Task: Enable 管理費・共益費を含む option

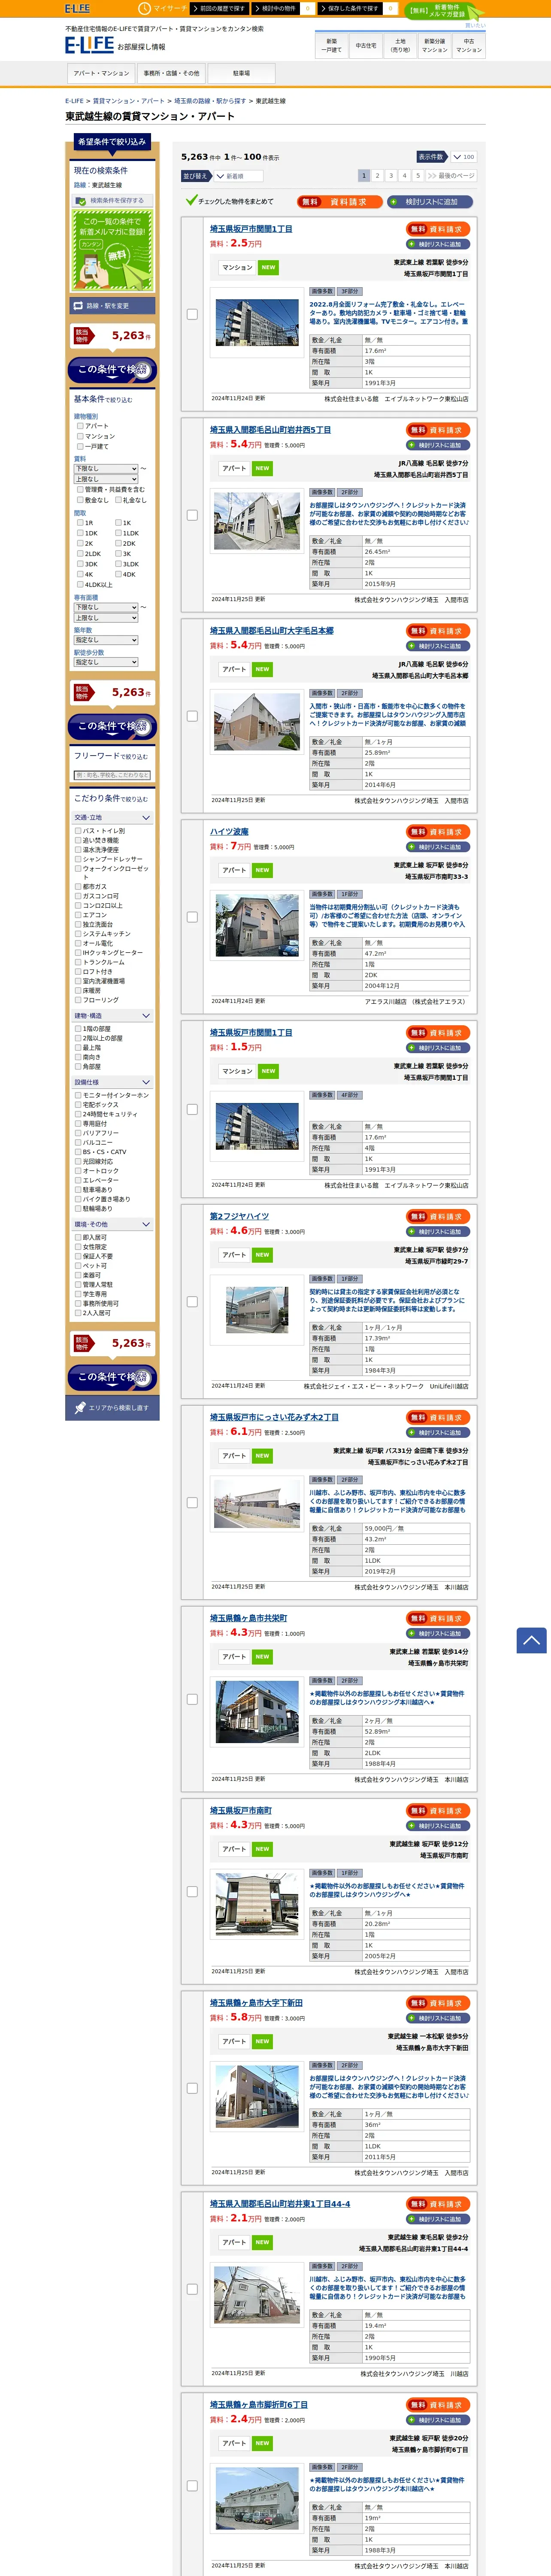Action: tap(80, 490)
